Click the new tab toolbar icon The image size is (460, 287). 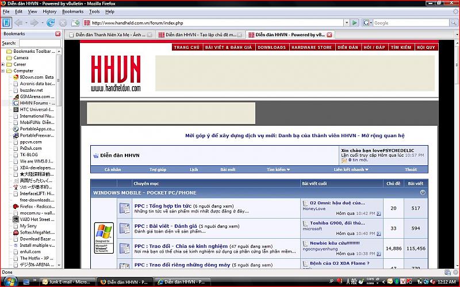click(76, 23)
